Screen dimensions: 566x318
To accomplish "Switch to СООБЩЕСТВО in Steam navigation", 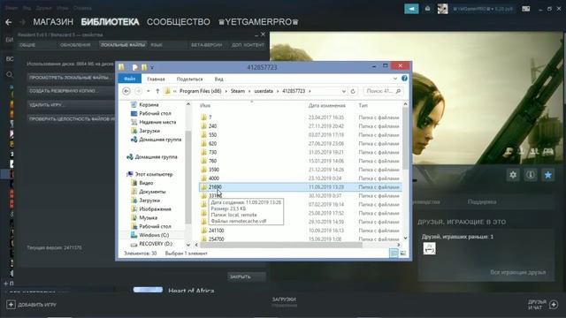I will (x=179, y=22).
